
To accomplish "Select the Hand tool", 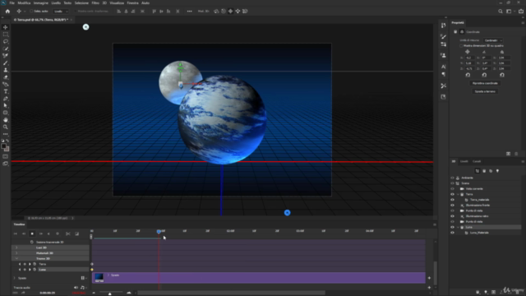I will coord(6,120).
